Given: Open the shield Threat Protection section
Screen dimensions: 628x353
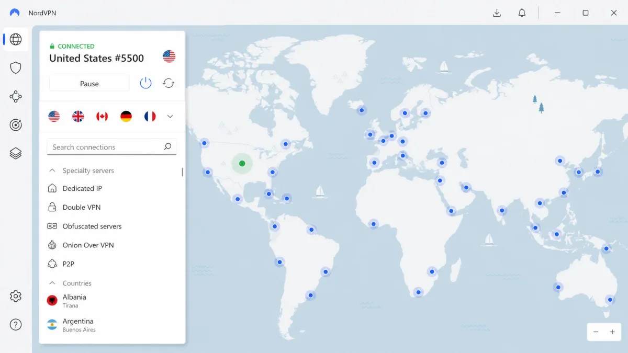Looking at the screenshot, I should pos(16,67).
